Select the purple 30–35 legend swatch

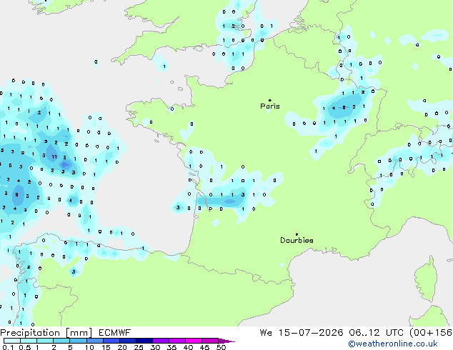(x=161, y=341)
